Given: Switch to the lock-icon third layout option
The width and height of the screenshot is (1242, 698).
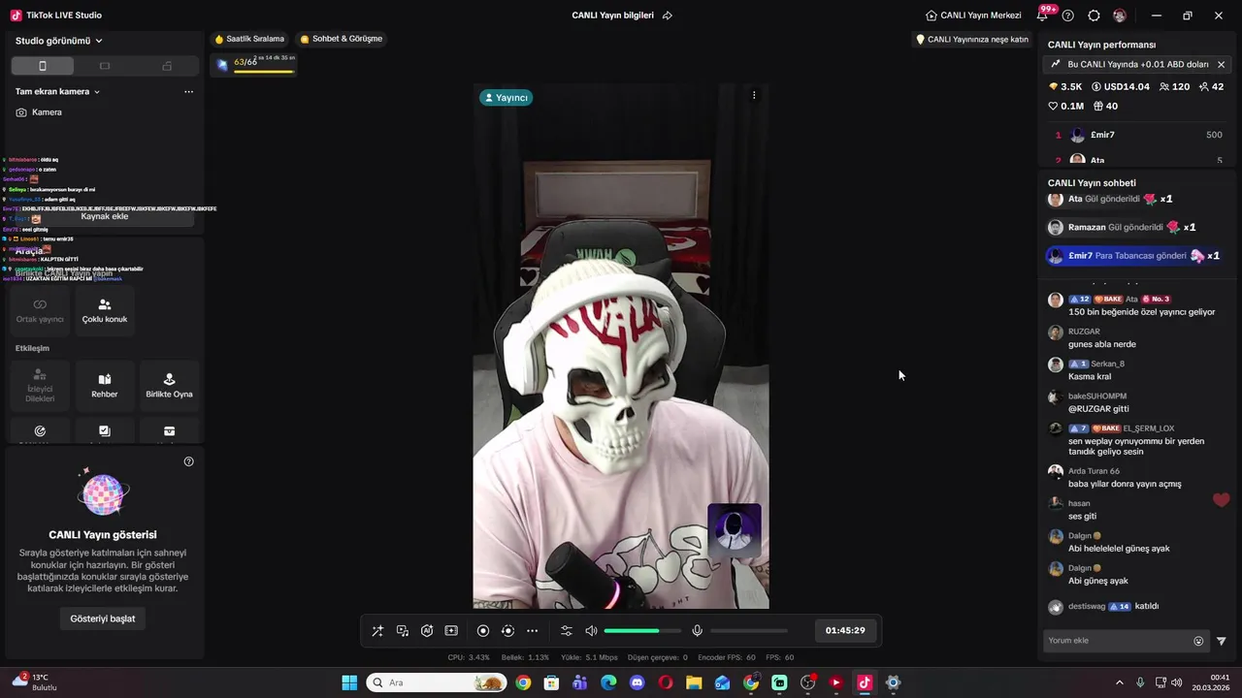Looking at the screenshot, I should pyautogui.click(x=167, y=66).
